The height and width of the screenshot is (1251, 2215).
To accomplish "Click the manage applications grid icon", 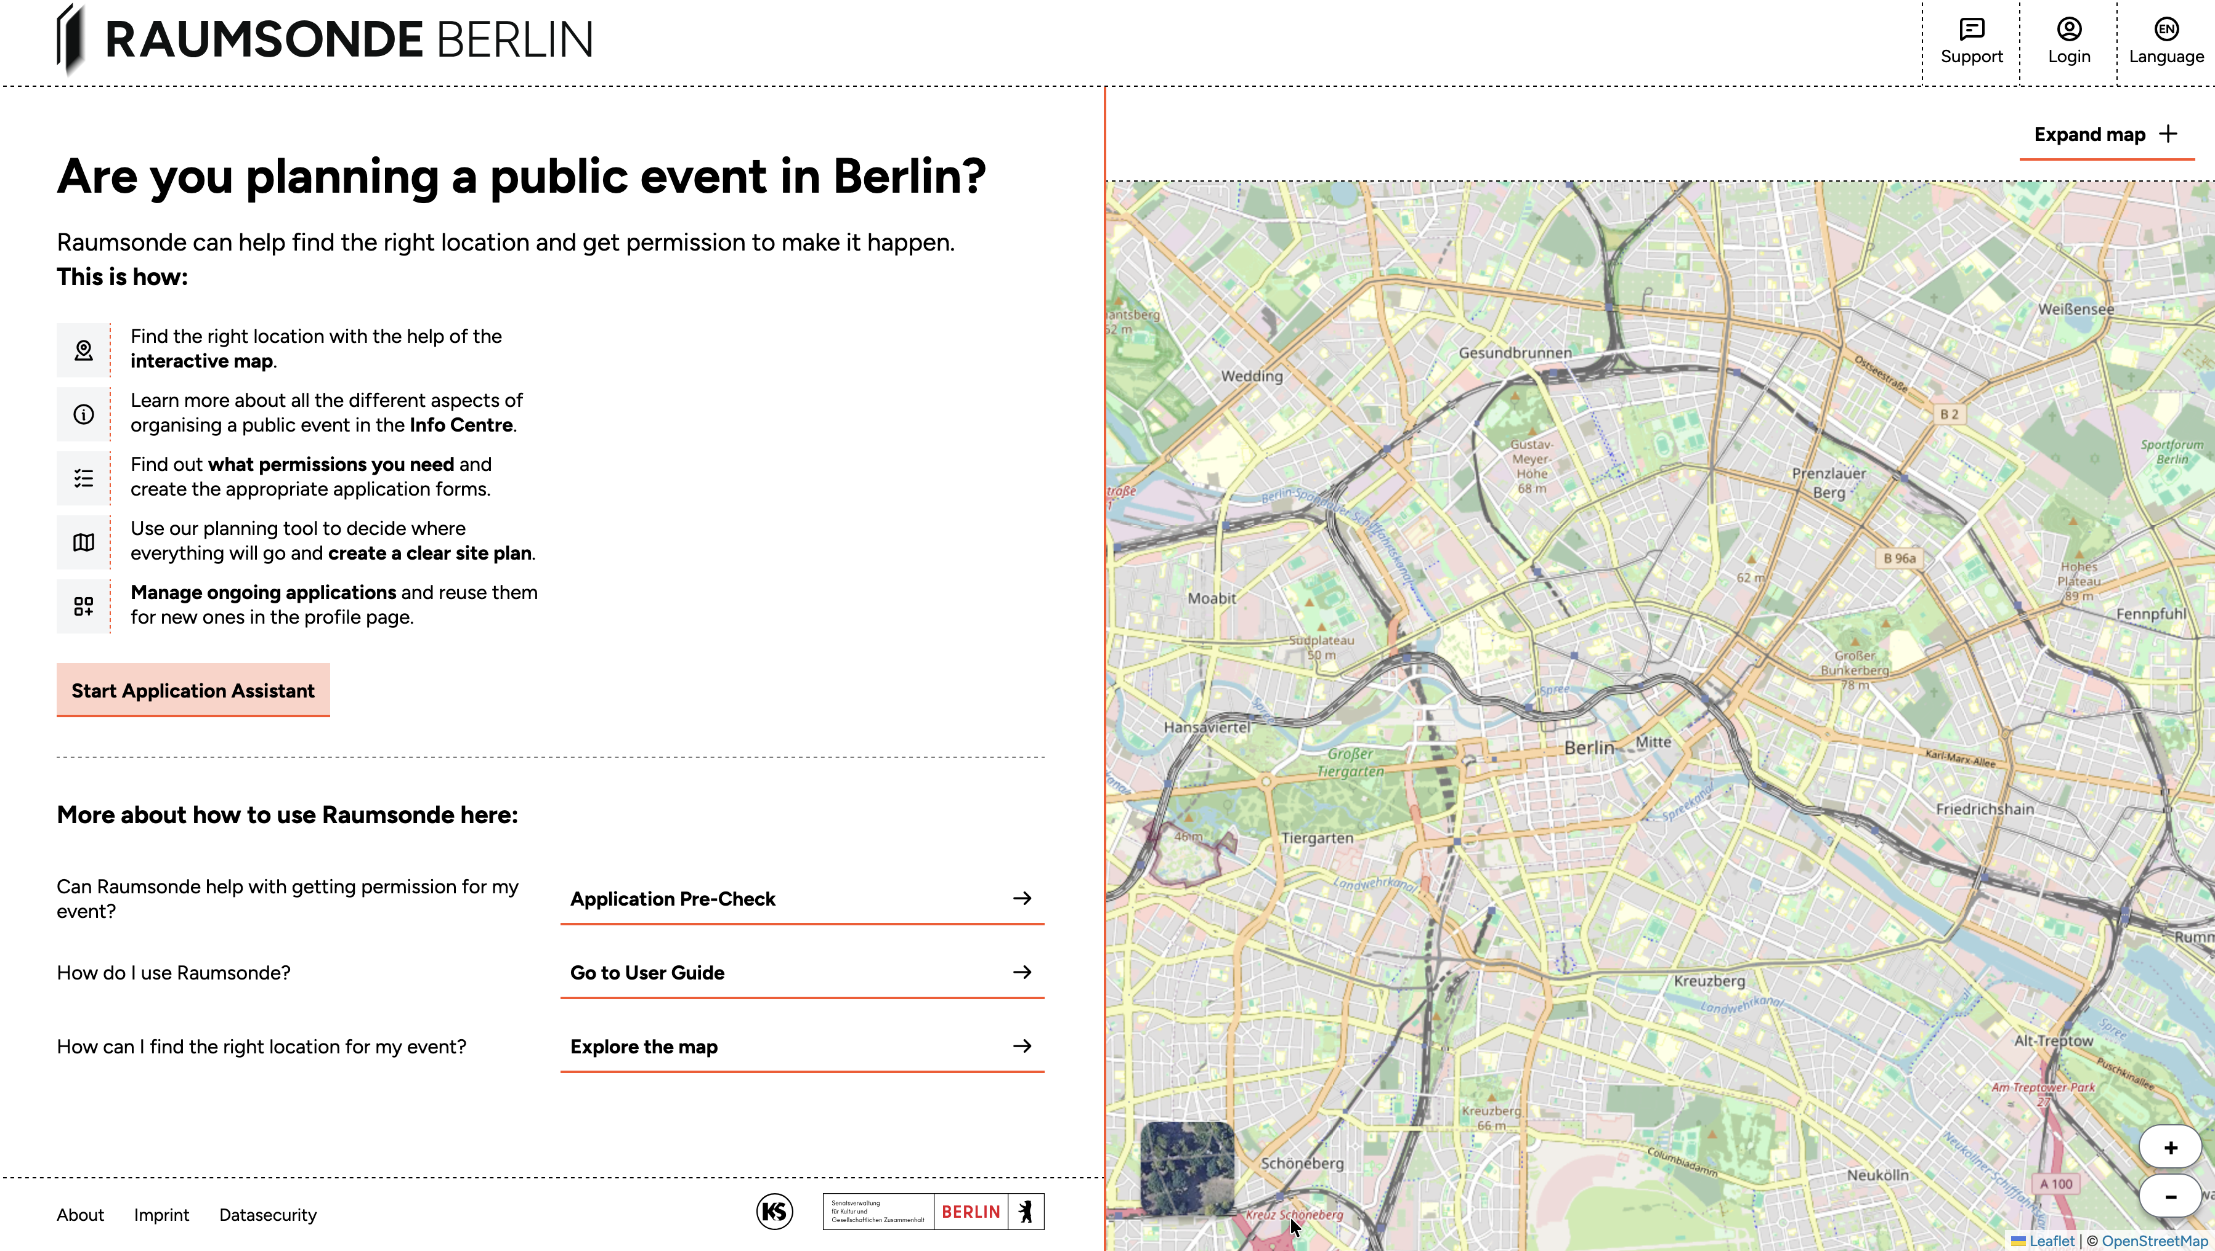I will coord(83,606).
